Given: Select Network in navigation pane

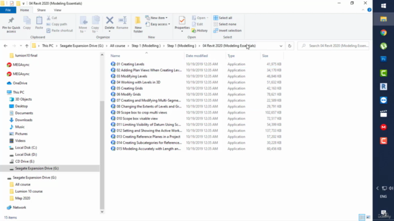Looking at the screenshot, I should tap(19, 207).
